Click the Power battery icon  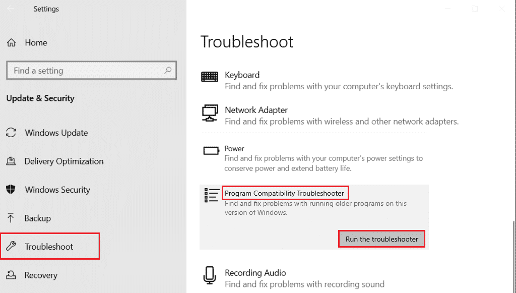211,150
